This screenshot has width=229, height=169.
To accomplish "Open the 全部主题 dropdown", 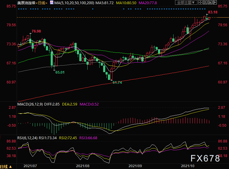I will click(186, 2).
